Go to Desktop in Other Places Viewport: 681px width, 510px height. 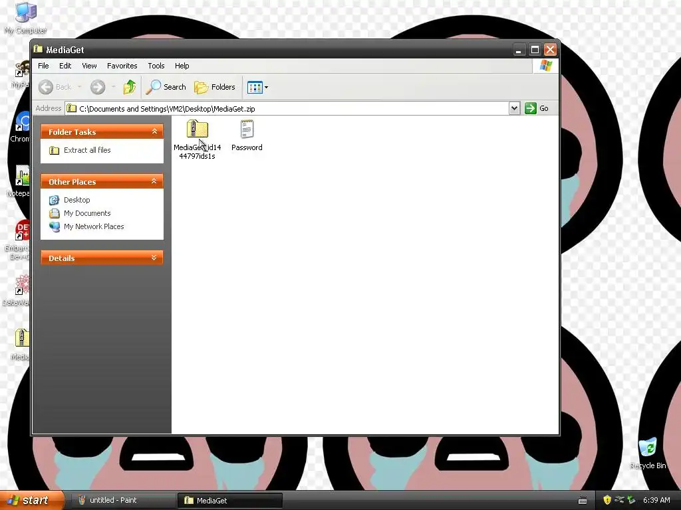pyautogui.click(x=77, y=200)
